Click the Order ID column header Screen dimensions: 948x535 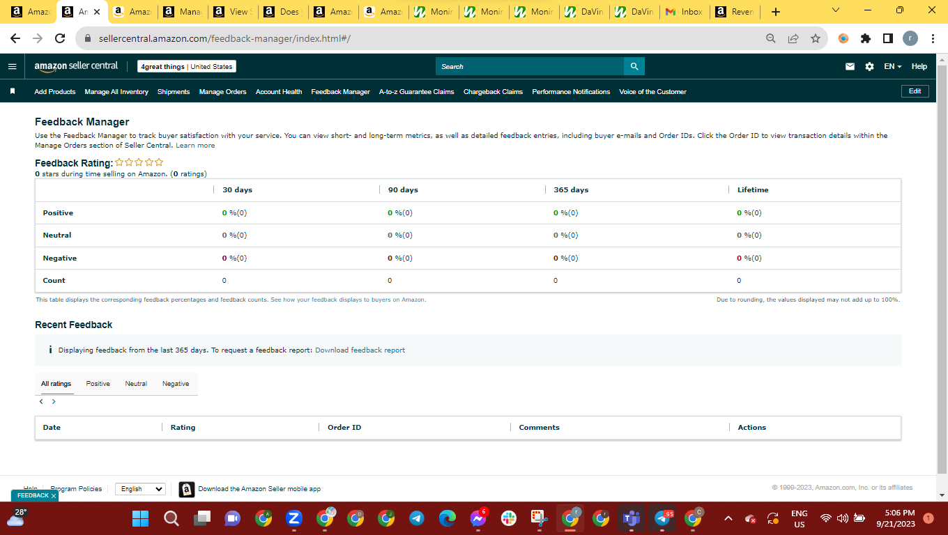click(x=344, y=427)
